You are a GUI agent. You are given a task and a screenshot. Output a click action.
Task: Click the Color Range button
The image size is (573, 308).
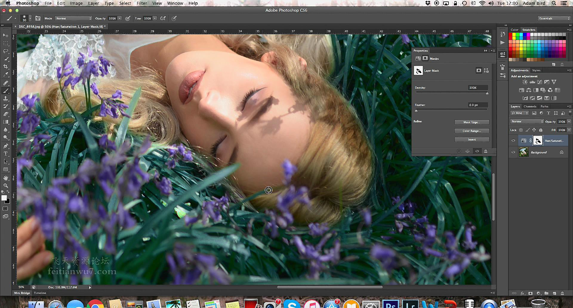(x=472, y=131)
